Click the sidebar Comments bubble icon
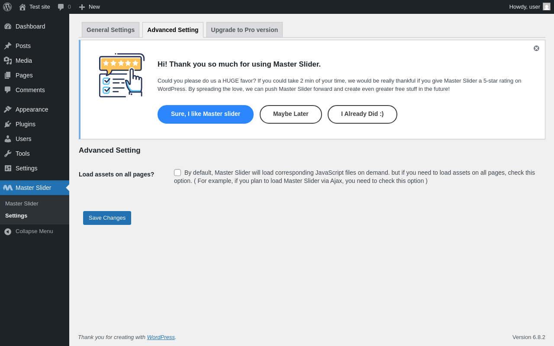Image resolution: width=554 pixels, height=346 pixels. click(x=8, y=90)
